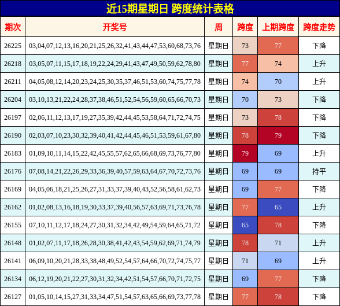Select issue number 26218
Image resolution: width=340 pixels, height=306 pixels.
tap(13, 64)
